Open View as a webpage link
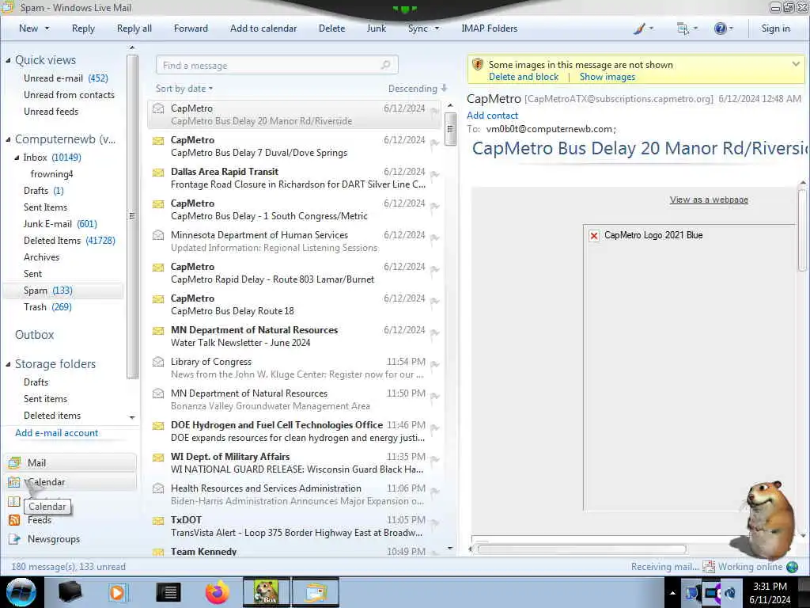 709,199
